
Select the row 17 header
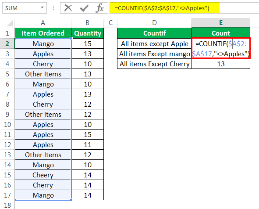tap(7, 195)
